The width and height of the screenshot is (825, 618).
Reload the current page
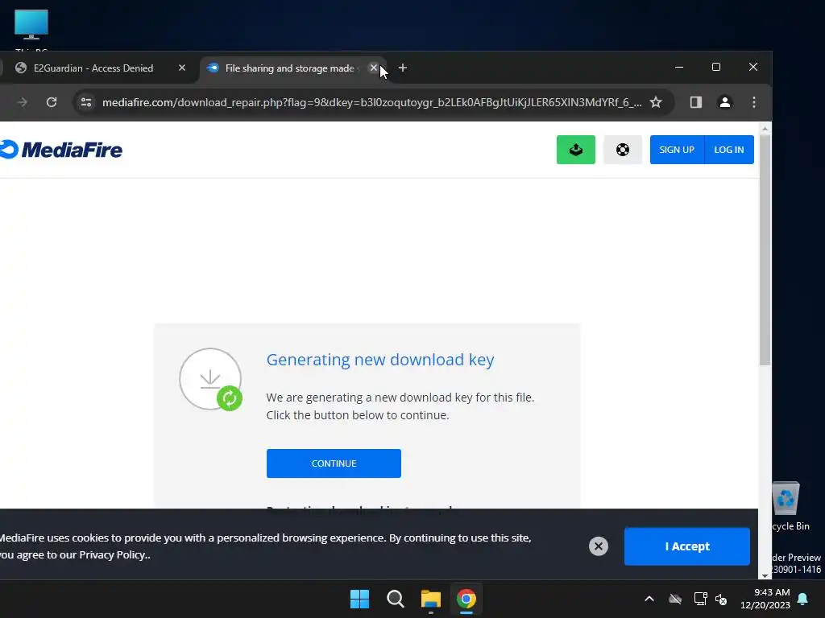[51, 102]
